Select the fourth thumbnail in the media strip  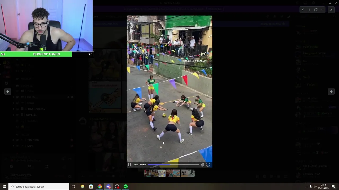[169, 173]
